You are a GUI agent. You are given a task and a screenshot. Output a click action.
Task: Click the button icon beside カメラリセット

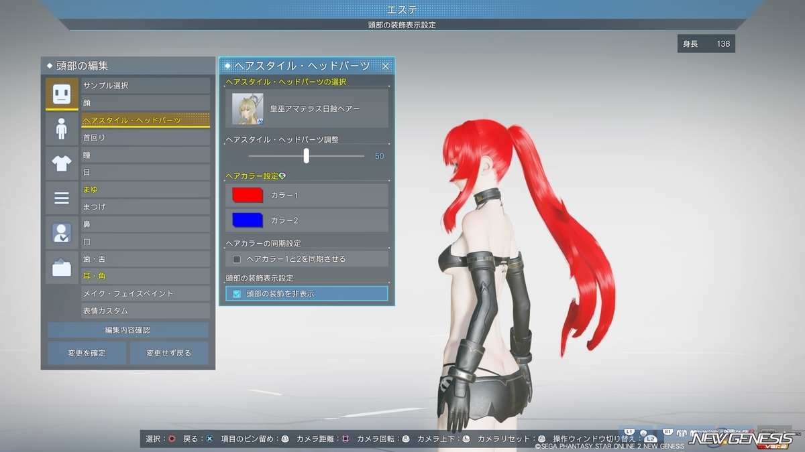coord(541,439)
